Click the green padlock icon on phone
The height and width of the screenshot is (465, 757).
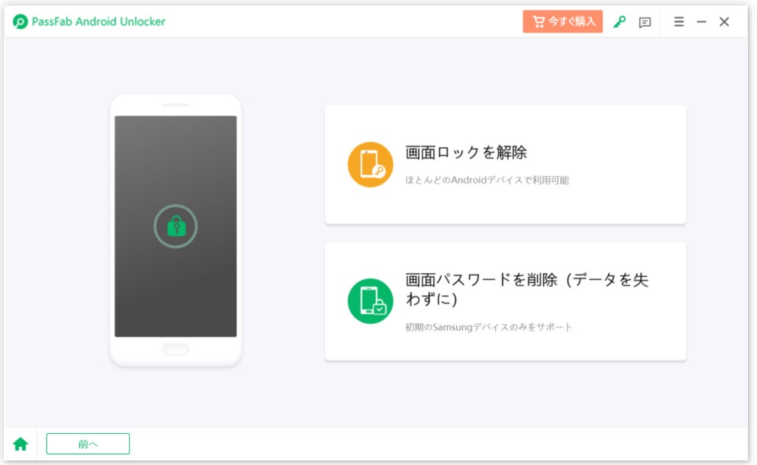pos(175,226)
